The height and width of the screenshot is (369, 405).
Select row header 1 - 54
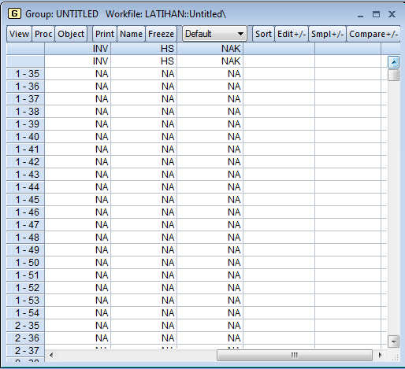[25, 313]
